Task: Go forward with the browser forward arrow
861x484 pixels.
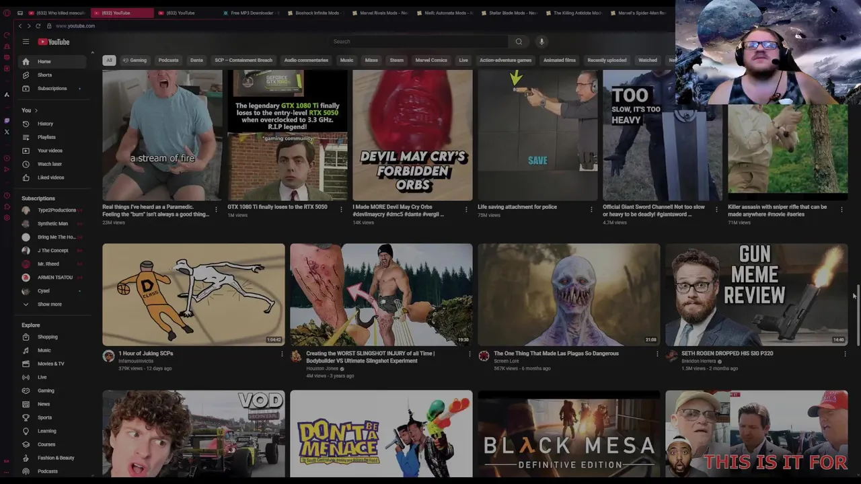Action: 28,26
